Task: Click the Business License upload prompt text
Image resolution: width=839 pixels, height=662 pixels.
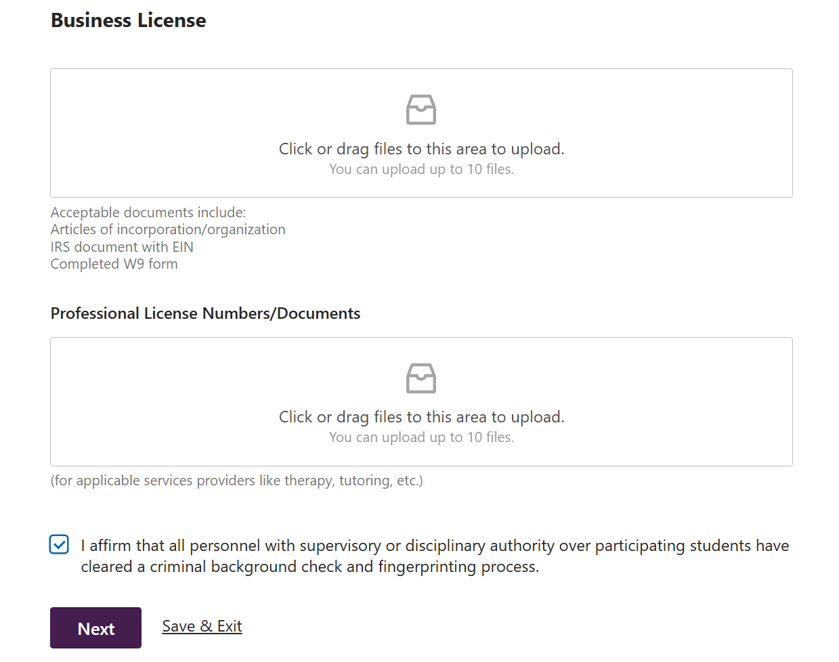Action: (421, 149)
